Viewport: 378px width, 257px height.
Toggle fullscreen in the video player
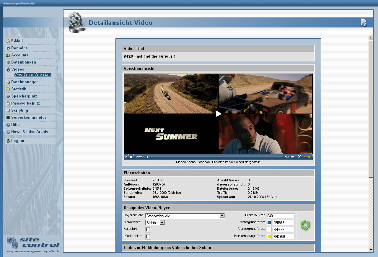point(299,157)
